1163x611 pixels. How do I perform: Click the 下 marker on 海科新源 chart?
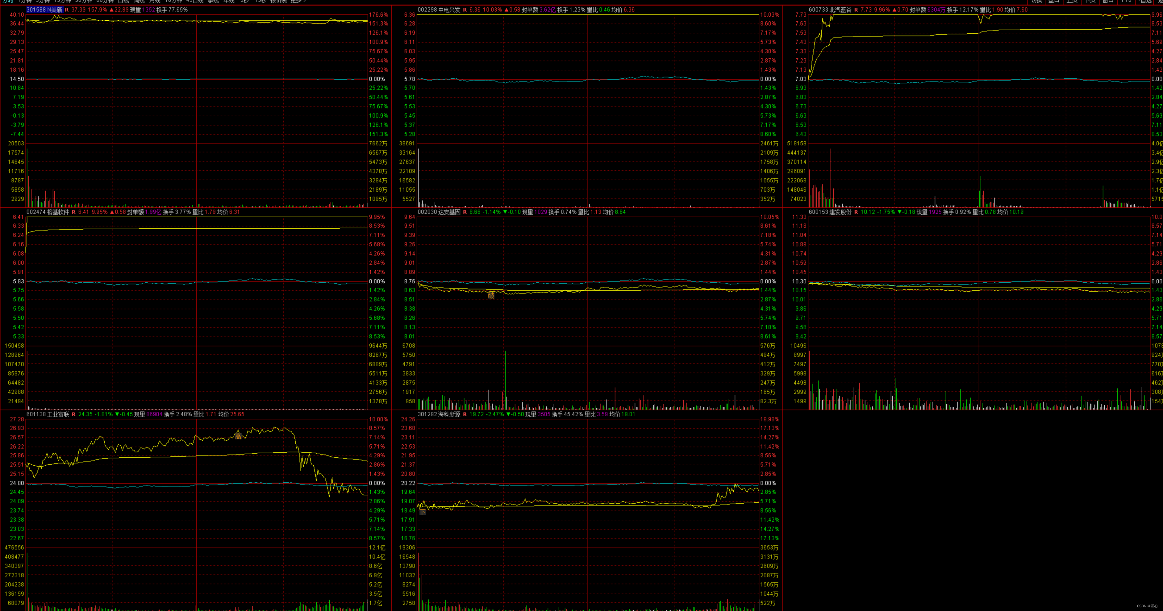tap(423, 512)
